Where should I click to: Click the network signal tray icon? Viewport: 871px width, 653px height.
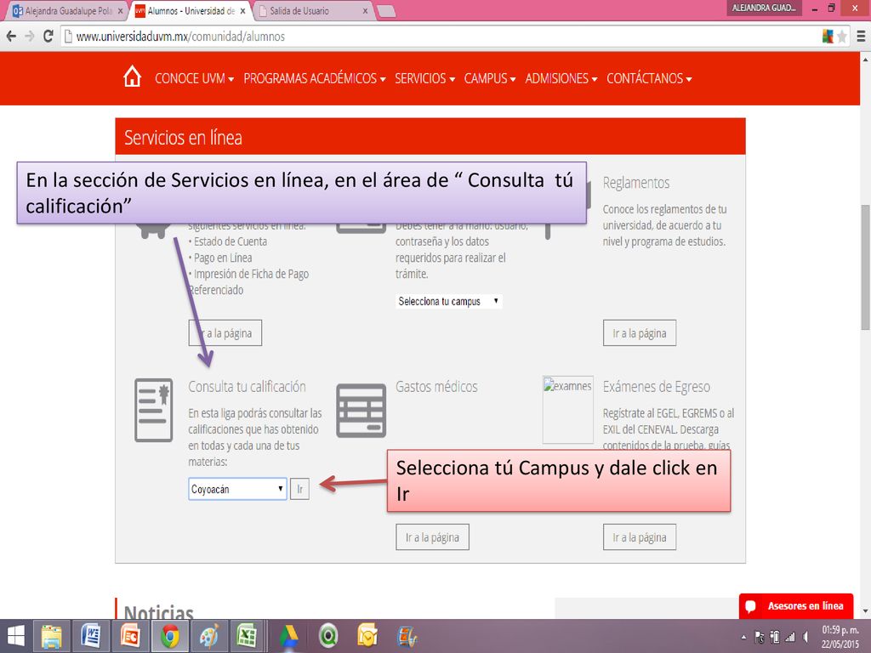[x=789, y=637]
